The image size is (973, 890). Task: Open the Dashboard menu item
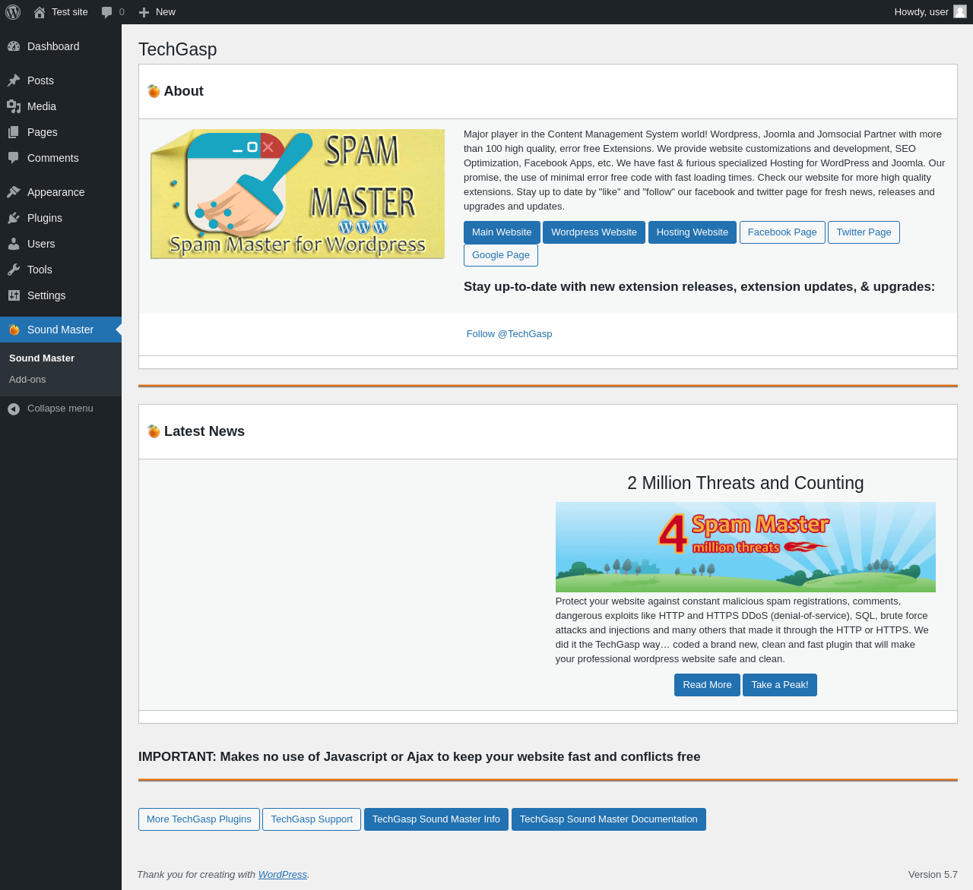tap(61, 46)
